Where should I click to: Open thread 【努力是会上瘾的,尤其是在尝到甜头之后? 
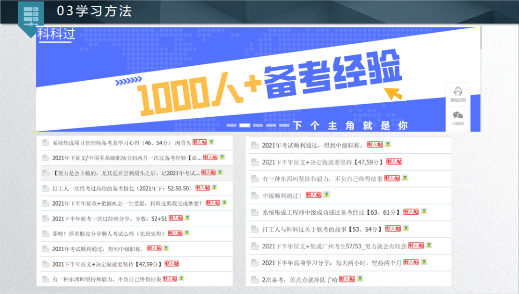pos(126,173)
